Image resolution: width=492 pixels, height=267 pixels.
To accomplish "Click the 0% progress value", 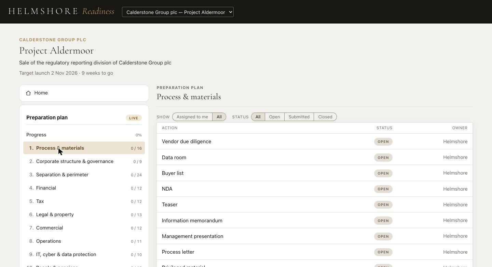I will click(x=138, y=135).
